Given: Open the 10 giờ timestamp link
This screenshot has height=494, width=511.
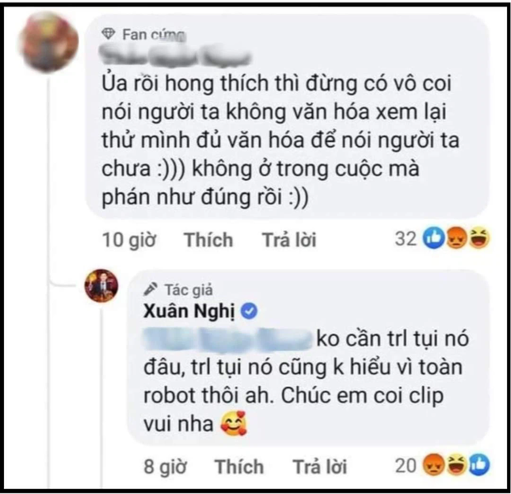Looking at the screenshot, I should point(129,240).
